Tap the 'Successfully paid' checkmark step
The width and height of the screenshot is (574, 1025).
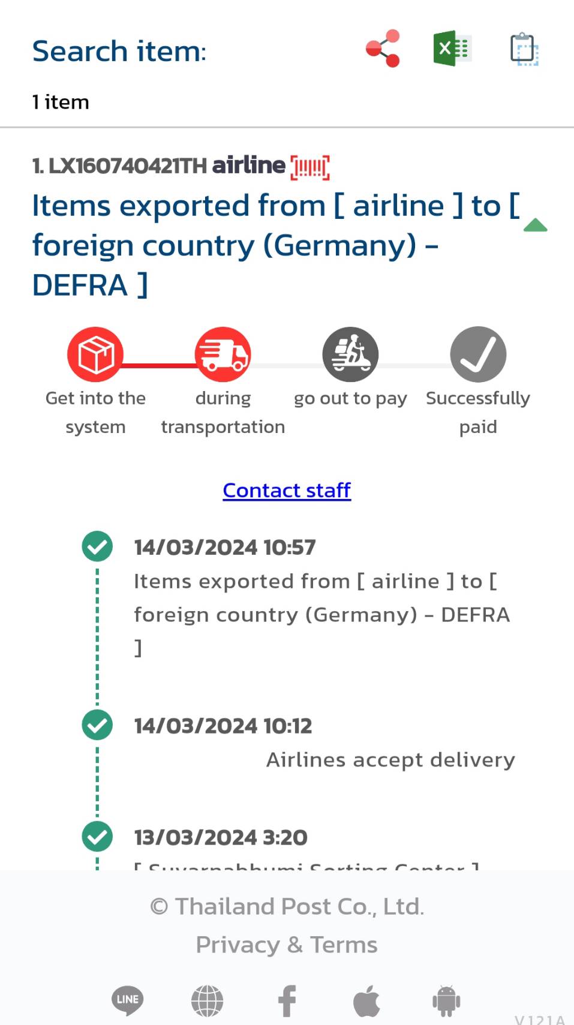tap(478, 354)
